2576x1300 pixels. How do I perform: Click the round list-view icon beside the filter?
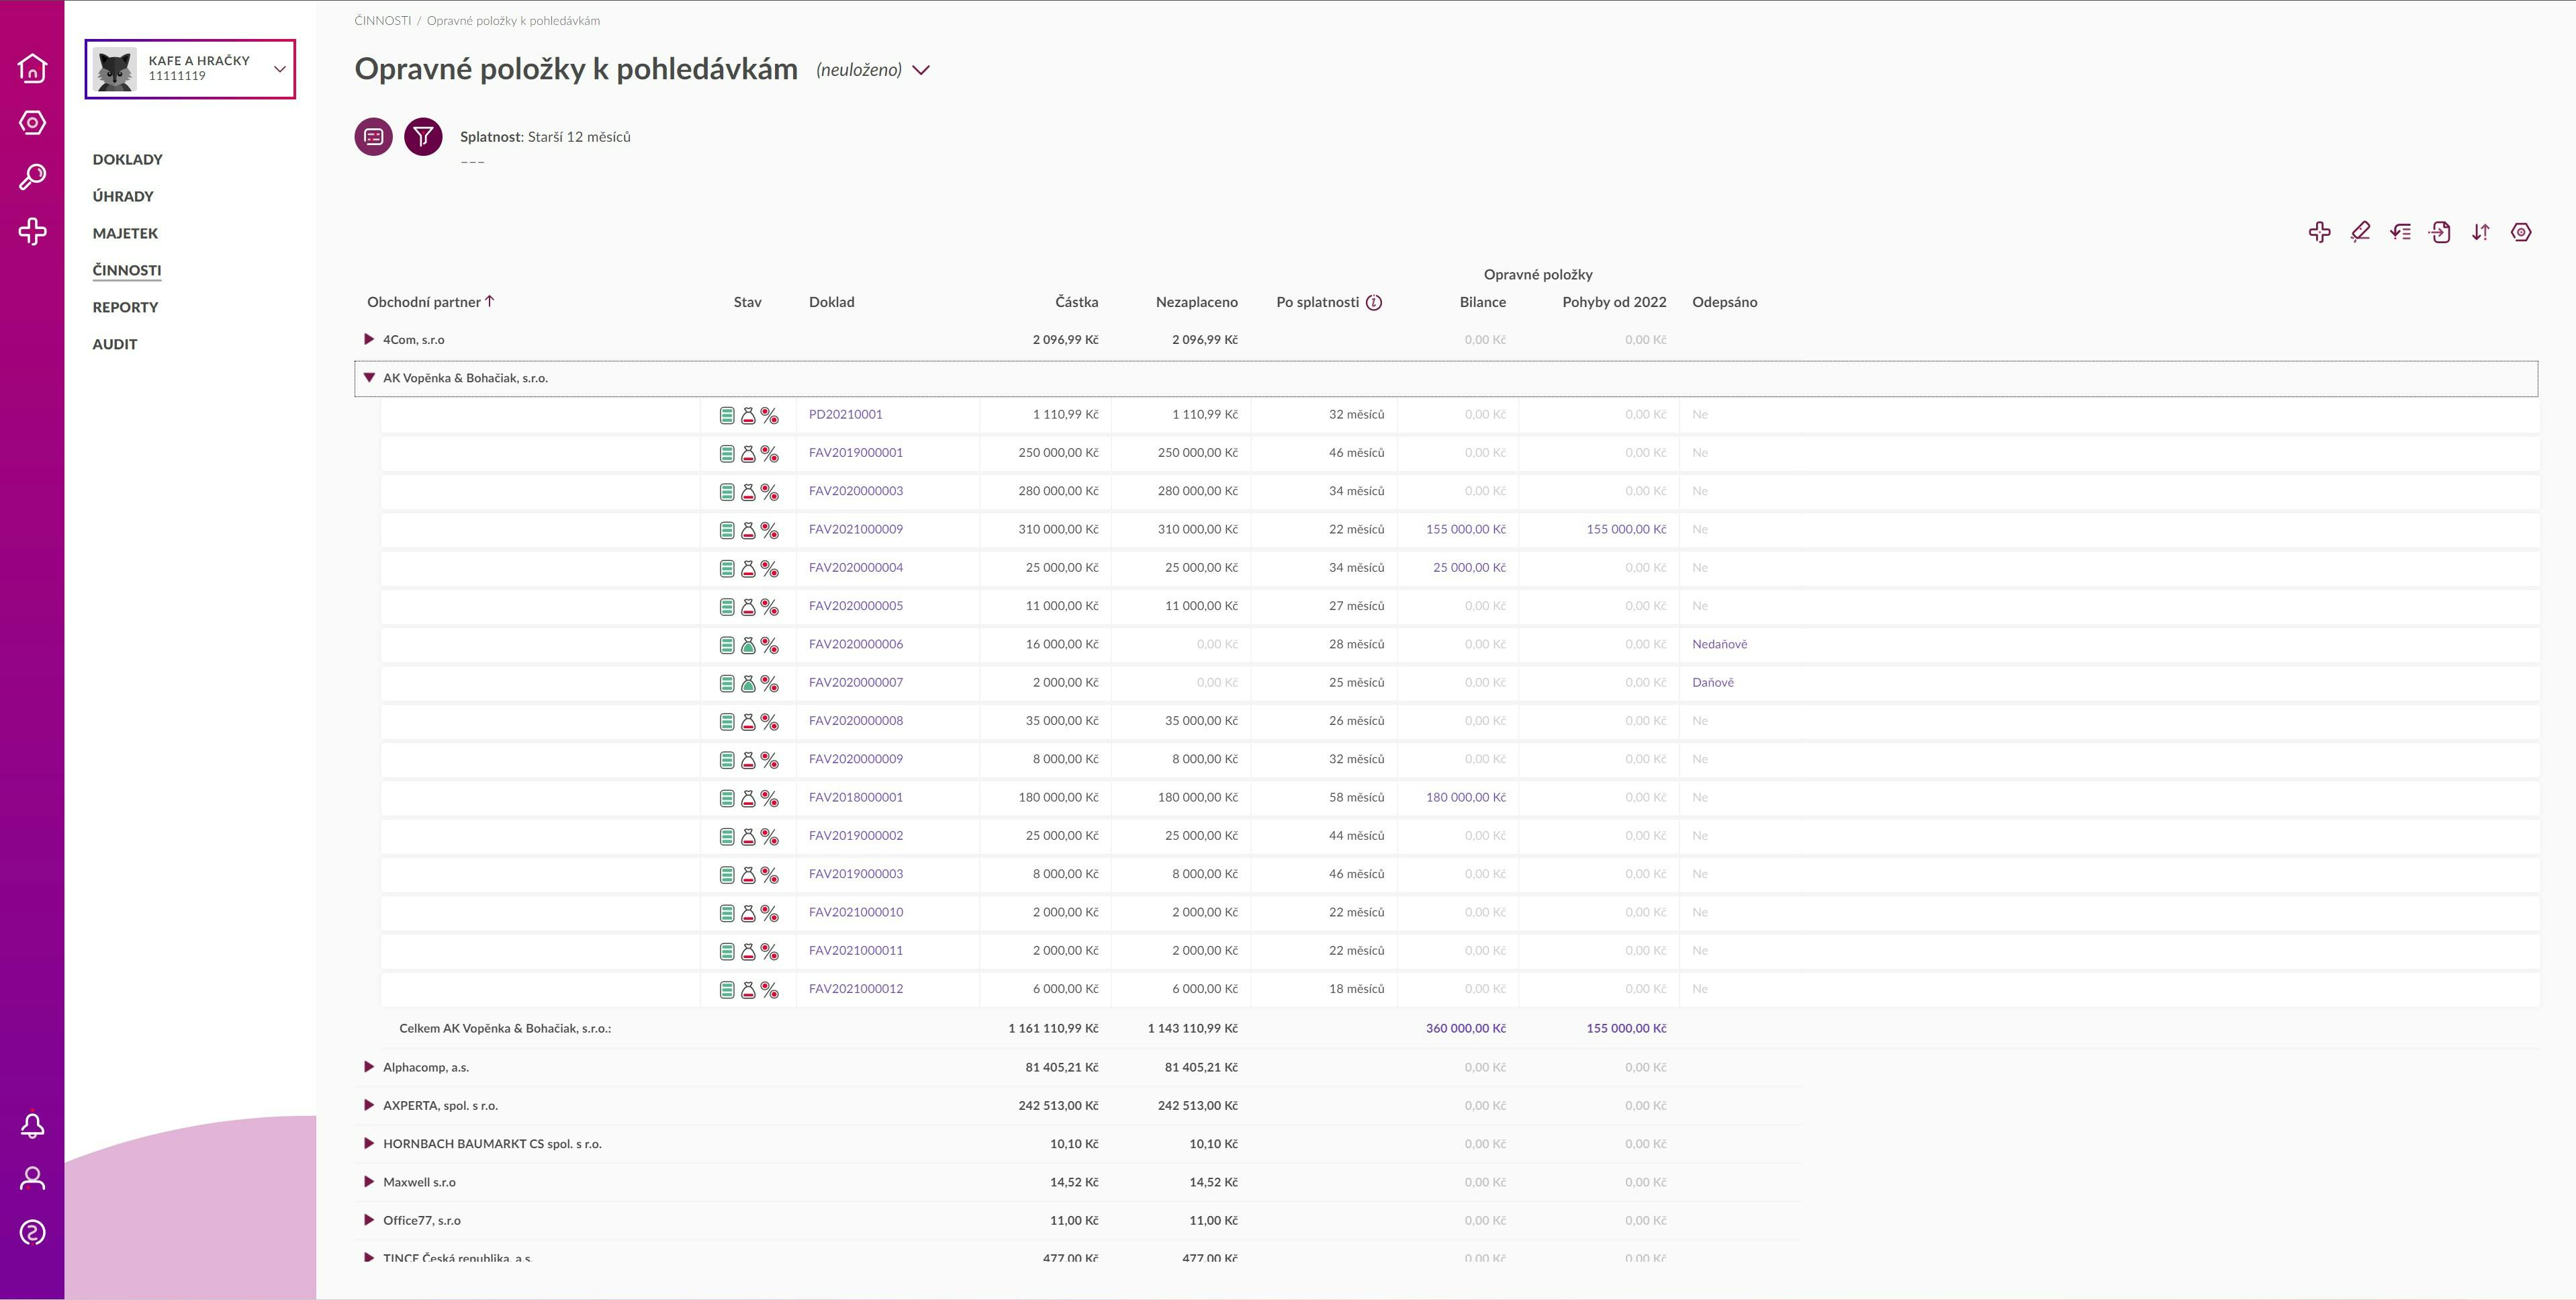(373, 136)
